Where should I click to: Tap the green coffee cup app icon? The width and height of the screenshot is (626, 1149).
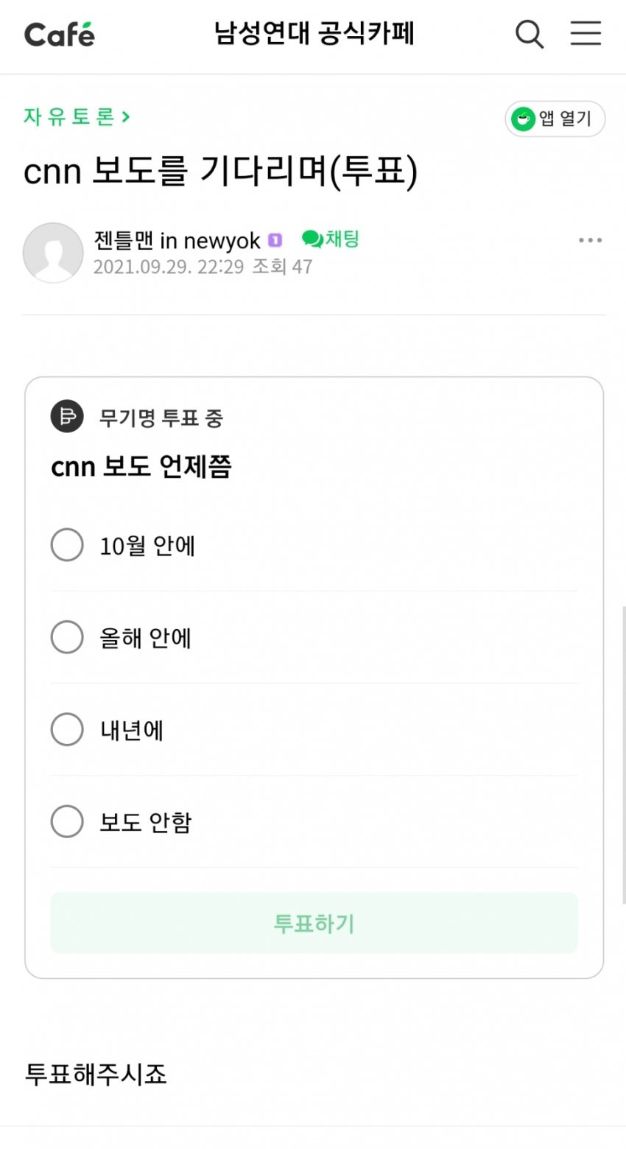click(523, 119)
